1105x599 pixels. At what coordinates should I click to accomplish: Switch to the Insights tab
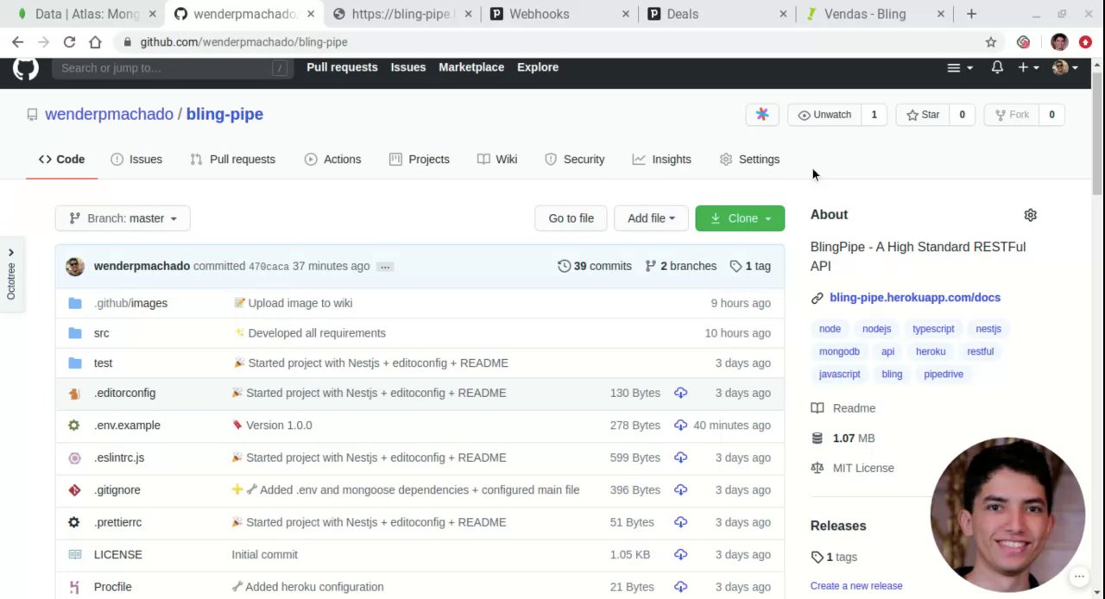[x=662, y=160]
